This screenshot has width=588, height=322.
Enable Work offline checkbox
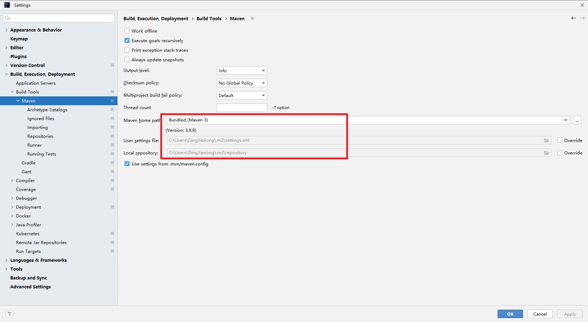click(127, 31)
